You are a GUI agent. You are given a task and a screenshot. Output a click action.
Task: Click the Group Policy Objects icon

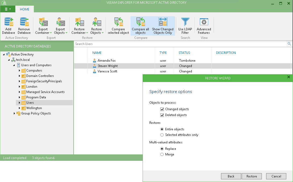[18, 113]
